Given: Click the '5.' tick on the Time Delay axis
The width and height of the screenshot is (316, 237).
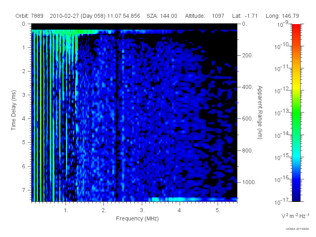Looking at the screenshot, I should tap(24, 143).
